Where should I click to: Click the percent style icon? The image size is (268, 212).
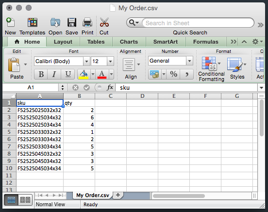(x=173, y=74)
